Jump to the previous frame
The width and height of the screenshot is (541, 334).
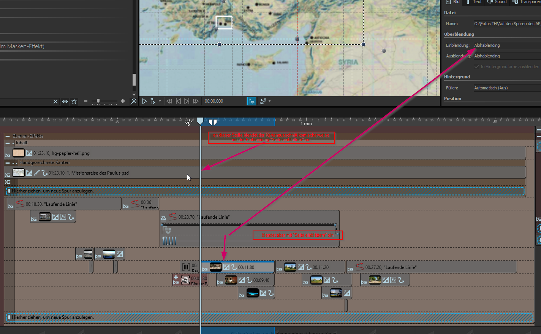[x=178, y=101]
